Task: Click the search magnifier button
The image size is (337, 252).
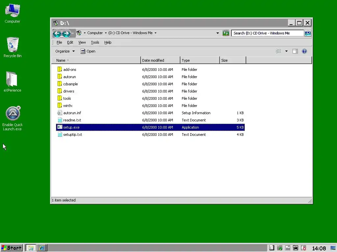Action: point(308,33)
